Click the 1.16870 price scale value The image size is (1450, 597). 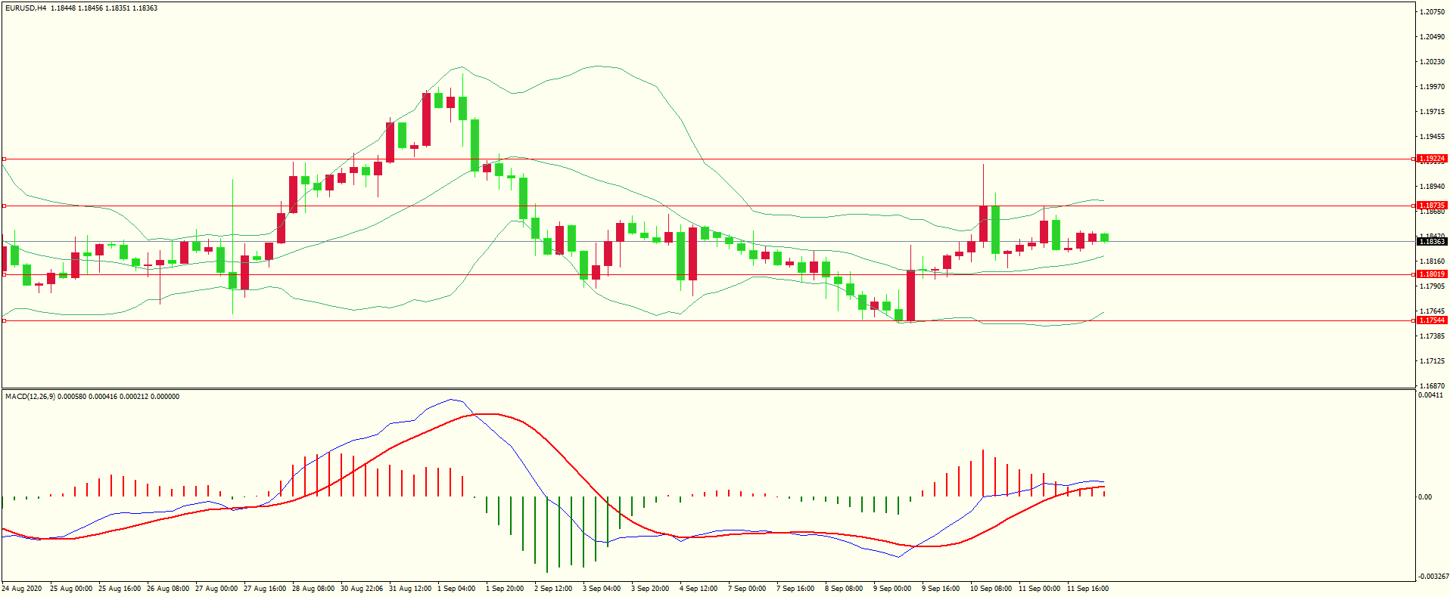tap(1433, 386)
